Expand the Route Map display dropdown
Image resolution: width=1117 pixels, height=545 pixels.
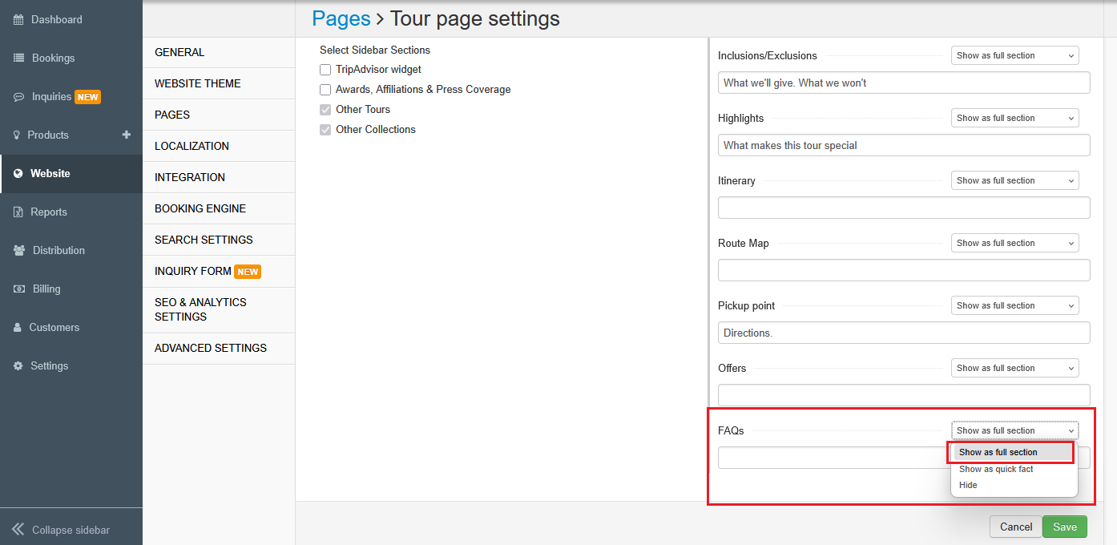[x=1014, y=243]
